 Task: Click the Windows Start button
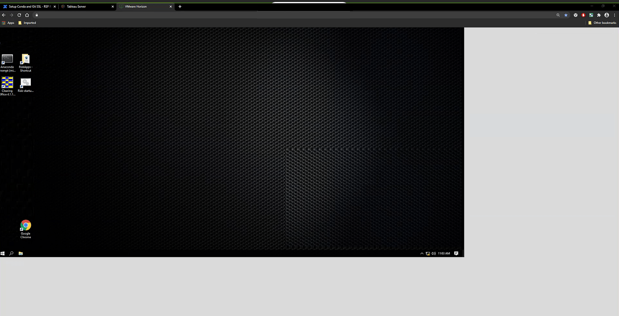[3, 253]
